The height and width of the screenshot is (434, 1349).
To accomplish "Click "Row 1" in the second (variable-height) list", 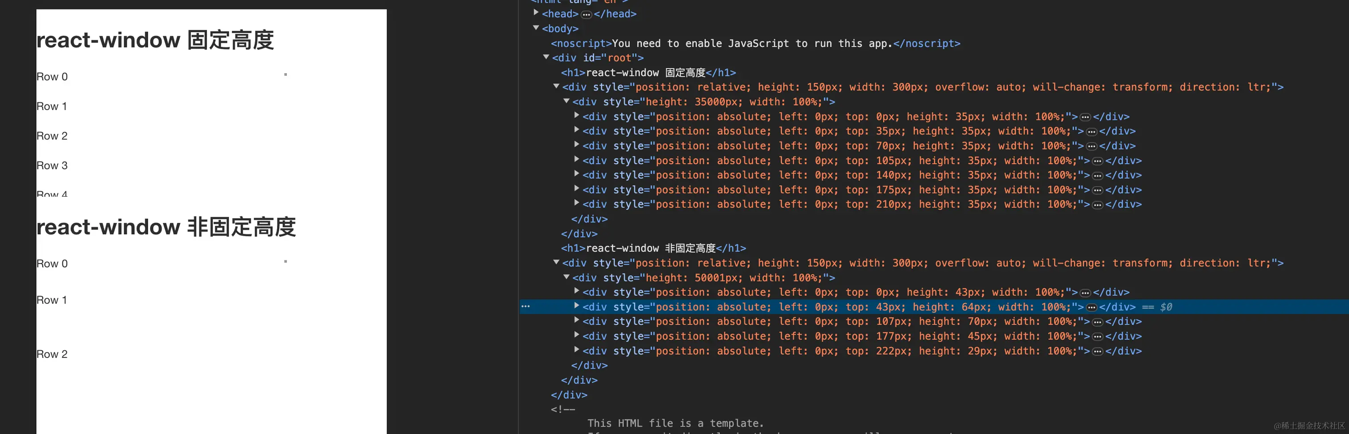I will [x=51, y=300].
